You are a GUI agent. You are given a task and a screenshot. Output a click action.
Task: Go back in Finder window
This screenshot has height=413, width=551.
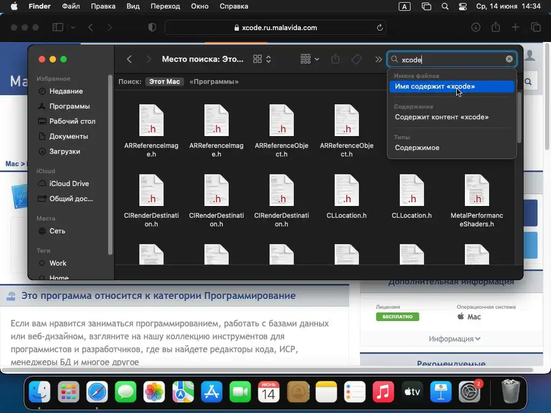pyautogui.click(x=129, y=59)
